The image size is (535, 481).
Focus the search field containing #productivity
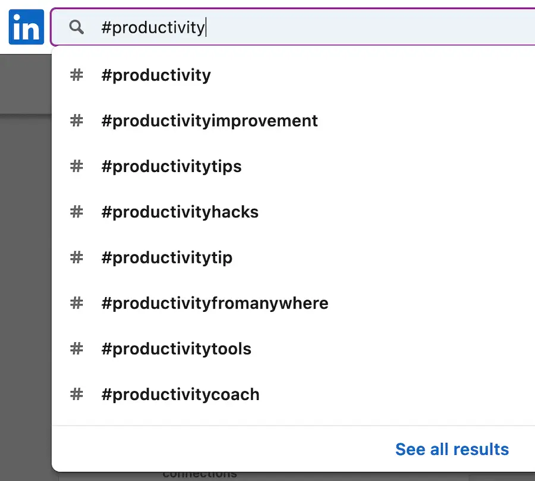tap(292, 27)
